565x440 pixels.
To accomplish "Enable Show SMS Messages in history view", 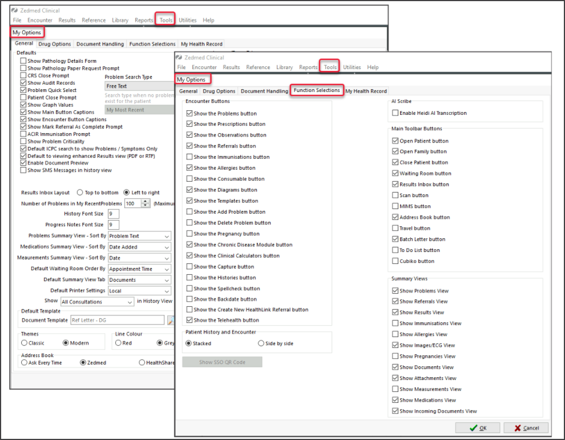I will click(23, 170).
